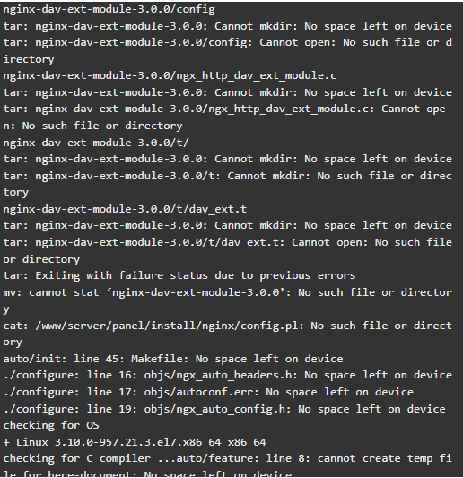This screenshot has height=478, width=463.
Task: Click the 'n: No such file or directory' line
Action: (92, 126)
